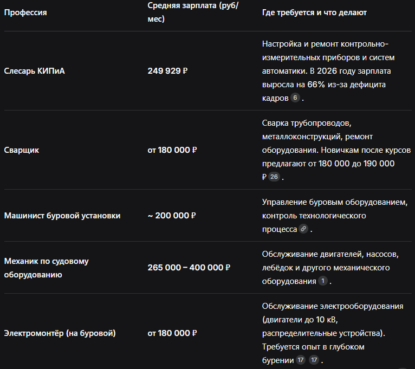Click the bold 66% text

coord(316,85)
